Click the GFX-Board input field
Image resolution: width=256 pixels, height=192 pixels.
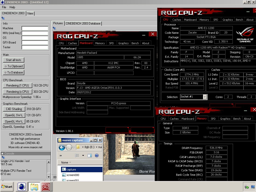35,42
